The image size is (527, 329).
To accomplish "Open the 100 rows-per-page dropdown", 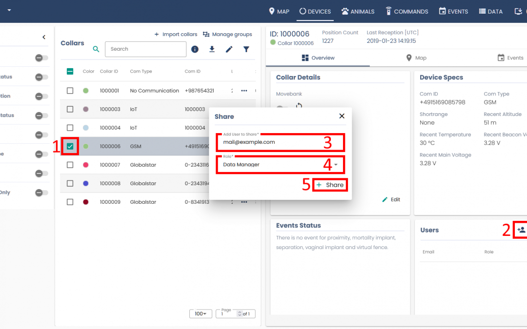I will pyautogui.click(x=201, y=314).
